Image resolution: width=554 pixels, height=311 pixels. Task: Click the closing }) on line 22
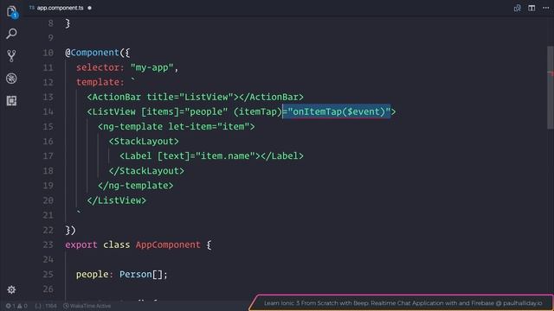point(70,231)
